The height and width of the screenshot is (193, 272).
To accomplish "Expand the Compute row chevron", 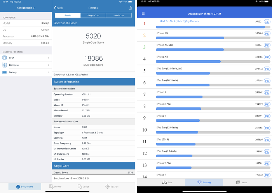I will point(49,65).
